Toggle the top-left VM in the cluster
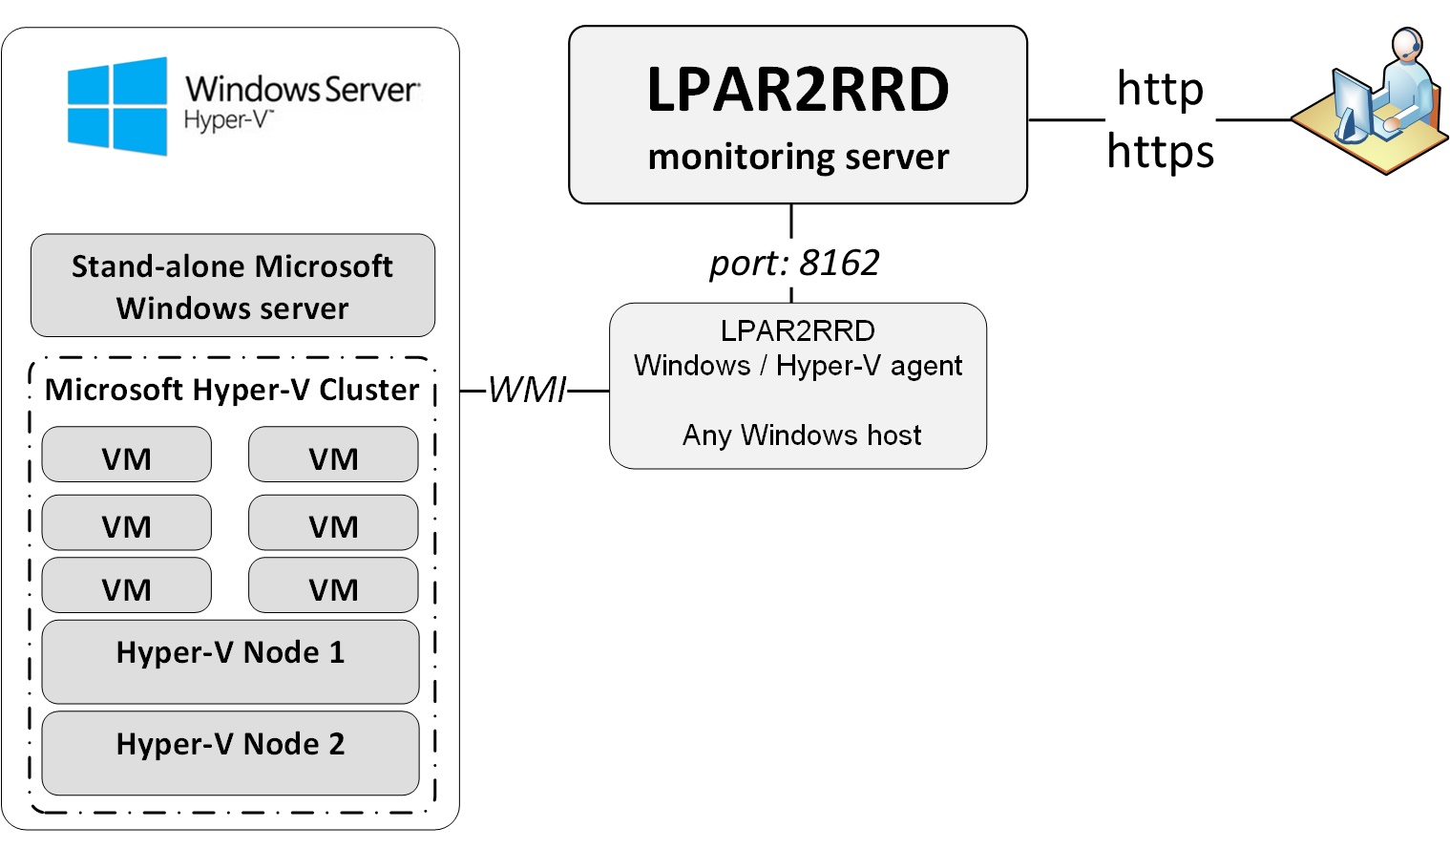The height and width of the screenshot is (849, 1450). (x=126, y=455)
